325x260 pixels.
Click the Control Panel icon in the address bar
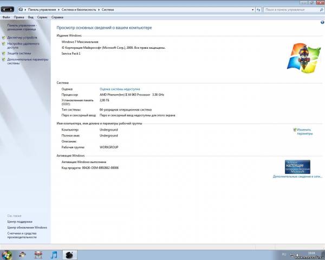pos(21,10)
